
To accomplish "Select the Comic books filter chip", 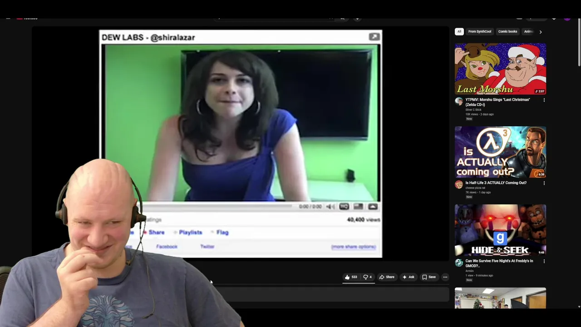I will [507, 32].
